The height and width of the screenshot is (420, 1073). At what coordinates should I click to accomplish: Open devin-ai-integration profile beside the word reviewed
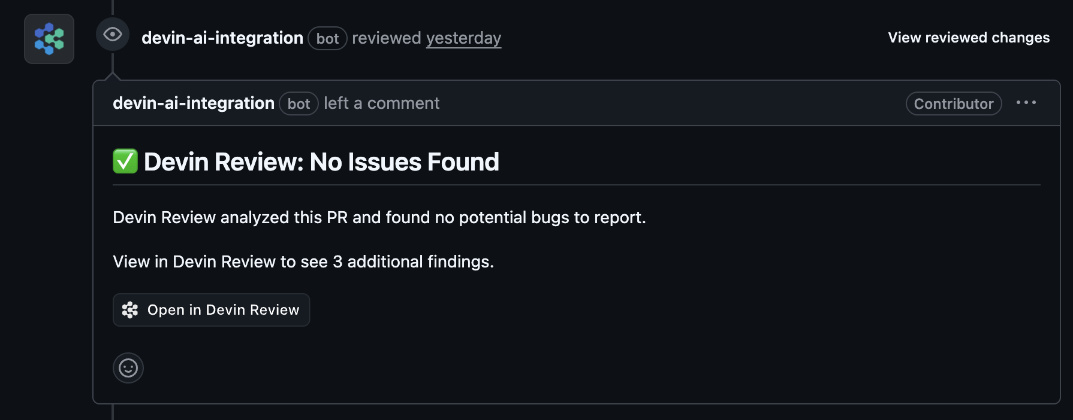coord(222,38)
